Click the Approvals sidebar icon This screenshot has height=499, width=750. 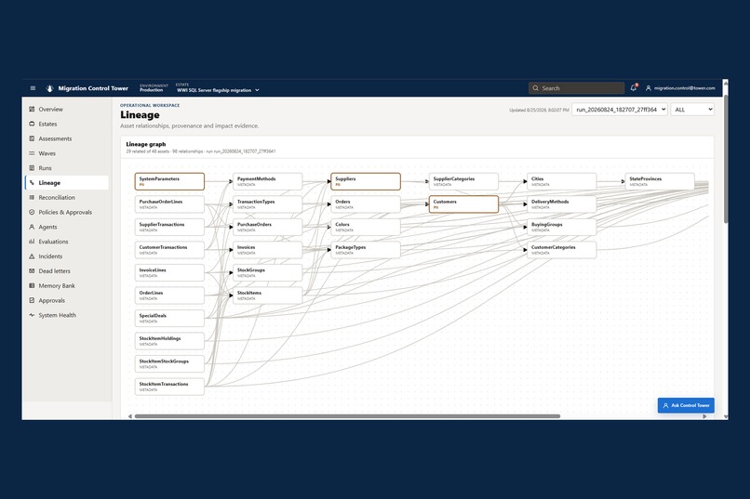click(32, 301)
